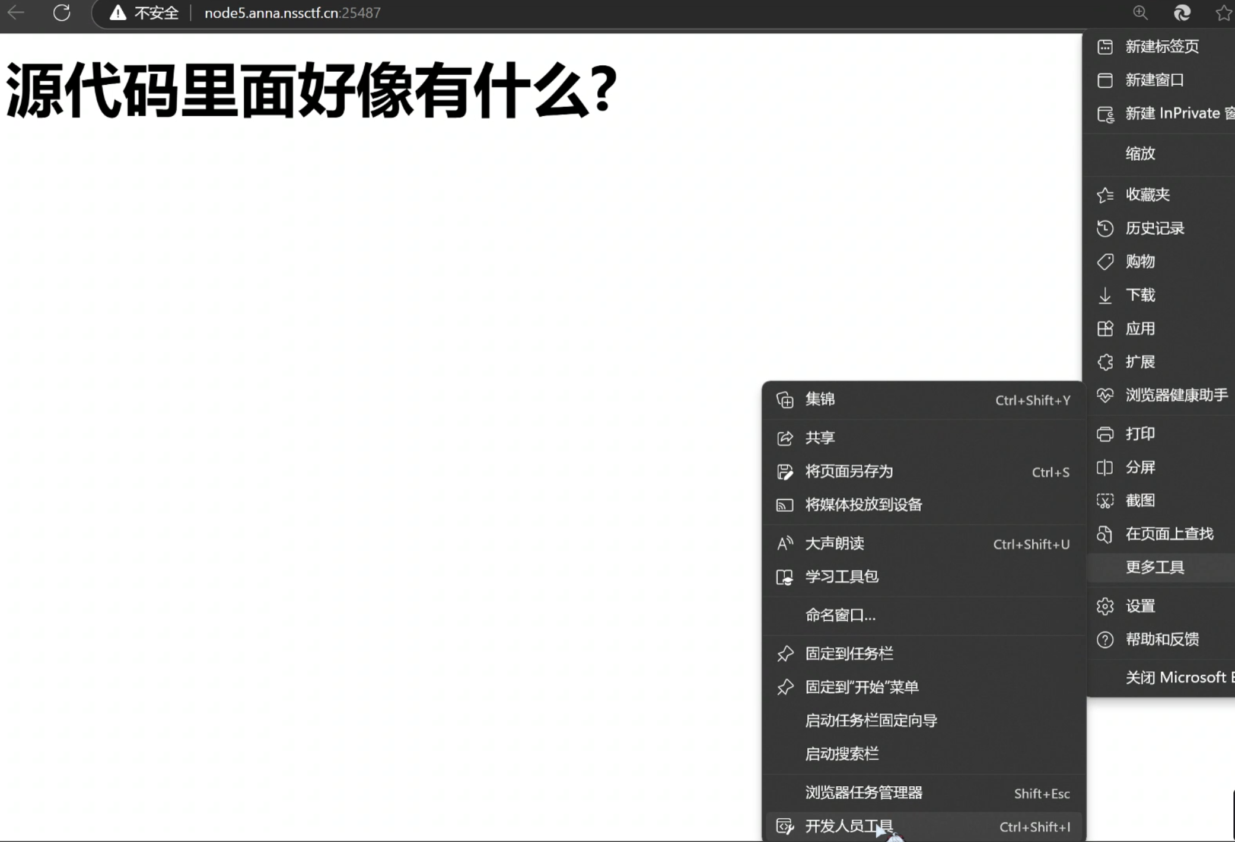This screenshot has width=1235, height=842.
Task: Open 新建标签页 from the main menu
Action: click(1160, 46)
